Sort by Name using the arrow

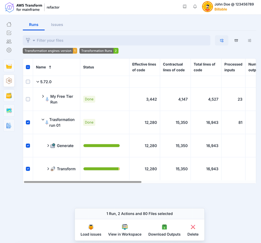coord(50,67)
